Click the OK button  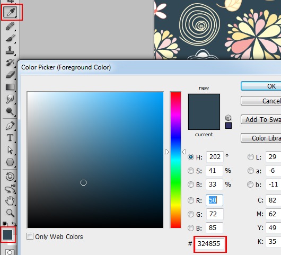[261, 86]
